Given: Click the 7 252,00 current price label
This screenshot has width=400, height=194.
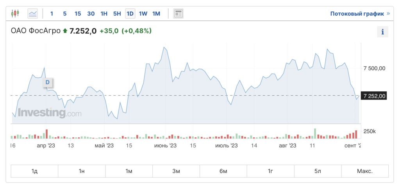Looking at the screenshot, I should [374, 96].
